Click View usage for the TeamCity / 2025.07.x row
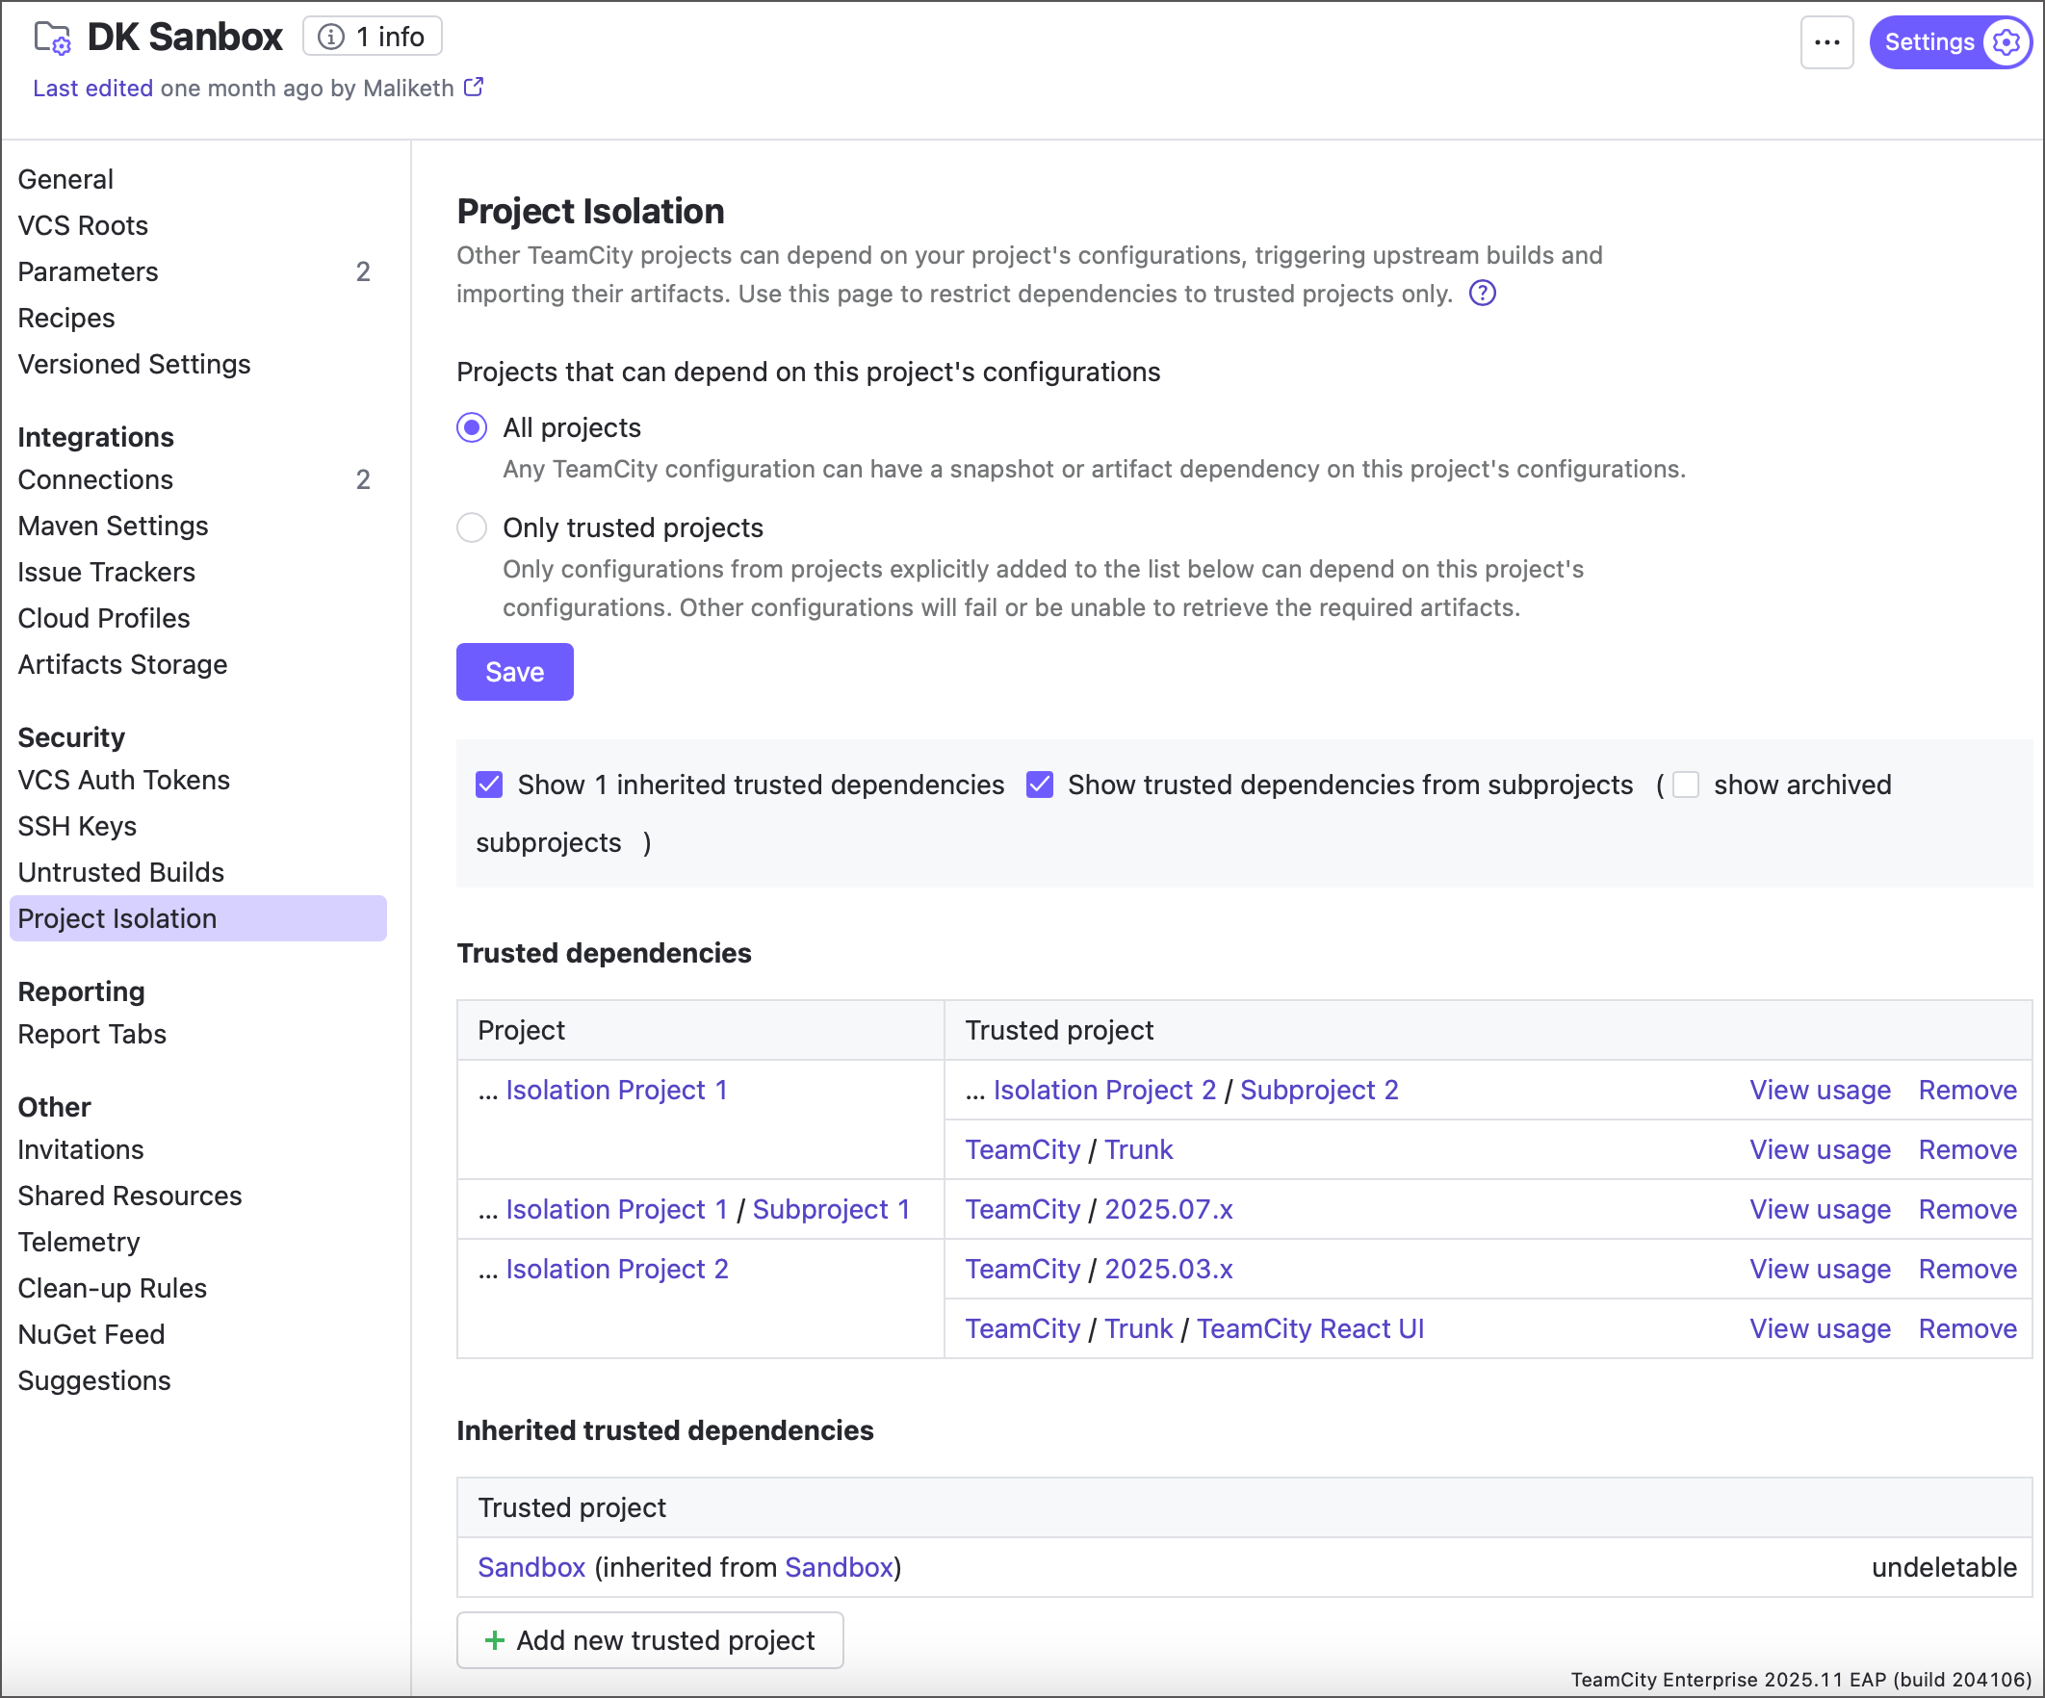Image resolution: width=2045 pixels, height=1698 pixels. pyautogui.click(x=1819, y=1209)
